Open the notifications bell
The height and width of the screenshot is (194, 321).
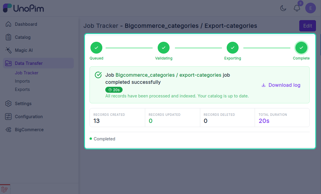click(x=297, y=8)
